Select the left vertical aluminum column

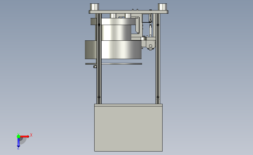click(x=99, y=59)
